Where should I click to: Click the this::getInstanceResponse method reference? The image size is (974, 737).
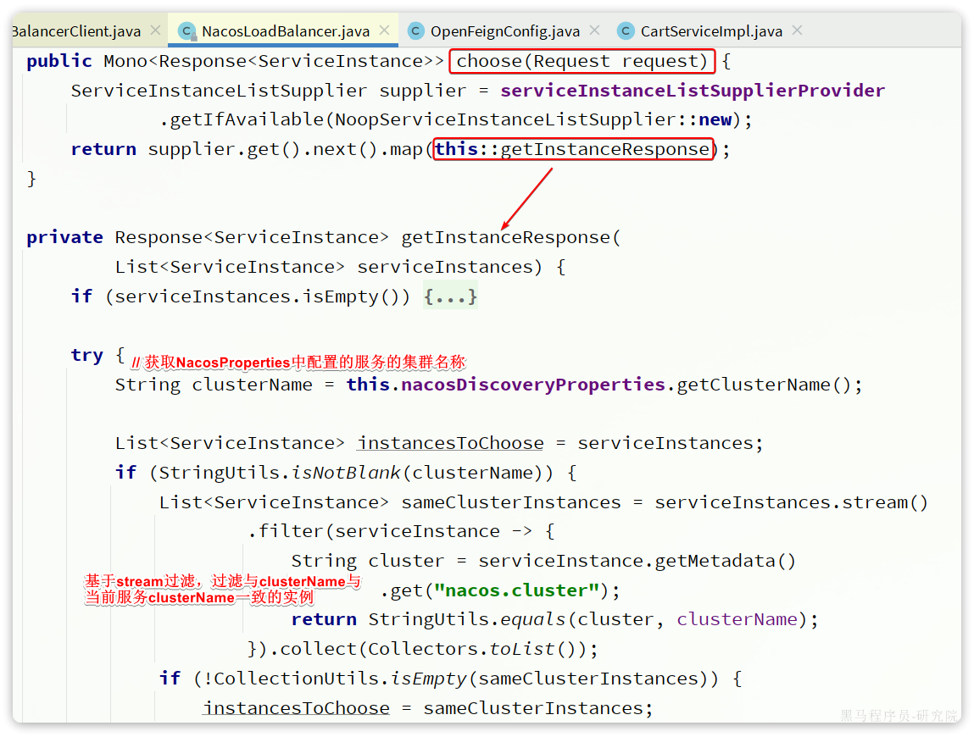pos(572,148)
